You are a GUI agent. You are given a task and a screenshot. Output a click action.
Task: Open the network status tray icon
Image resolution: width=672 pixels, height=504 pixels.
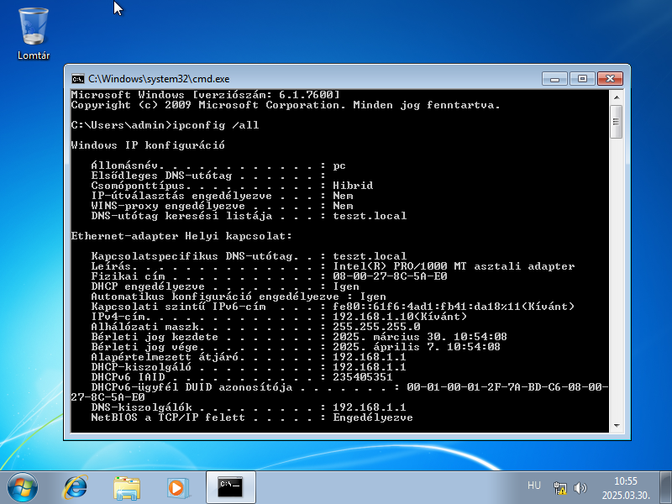click(560, 486)
